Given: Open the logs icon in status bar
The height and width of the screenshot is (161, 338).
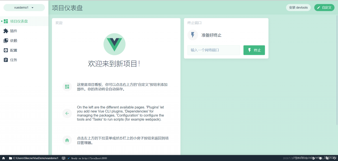Looking at the screenshot, I should [63, 158].
